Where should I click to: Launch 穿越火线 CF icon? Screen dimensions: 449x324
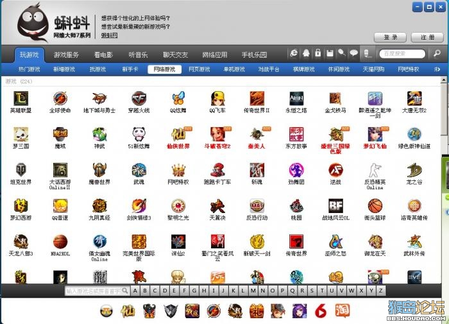pos(139,98)
